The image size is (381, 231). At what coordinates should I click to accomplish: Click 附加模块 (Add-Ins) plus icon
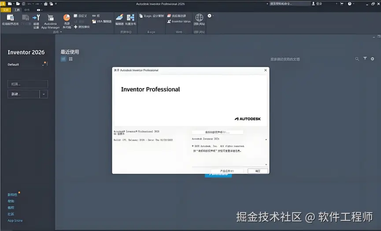pos(76,27)
